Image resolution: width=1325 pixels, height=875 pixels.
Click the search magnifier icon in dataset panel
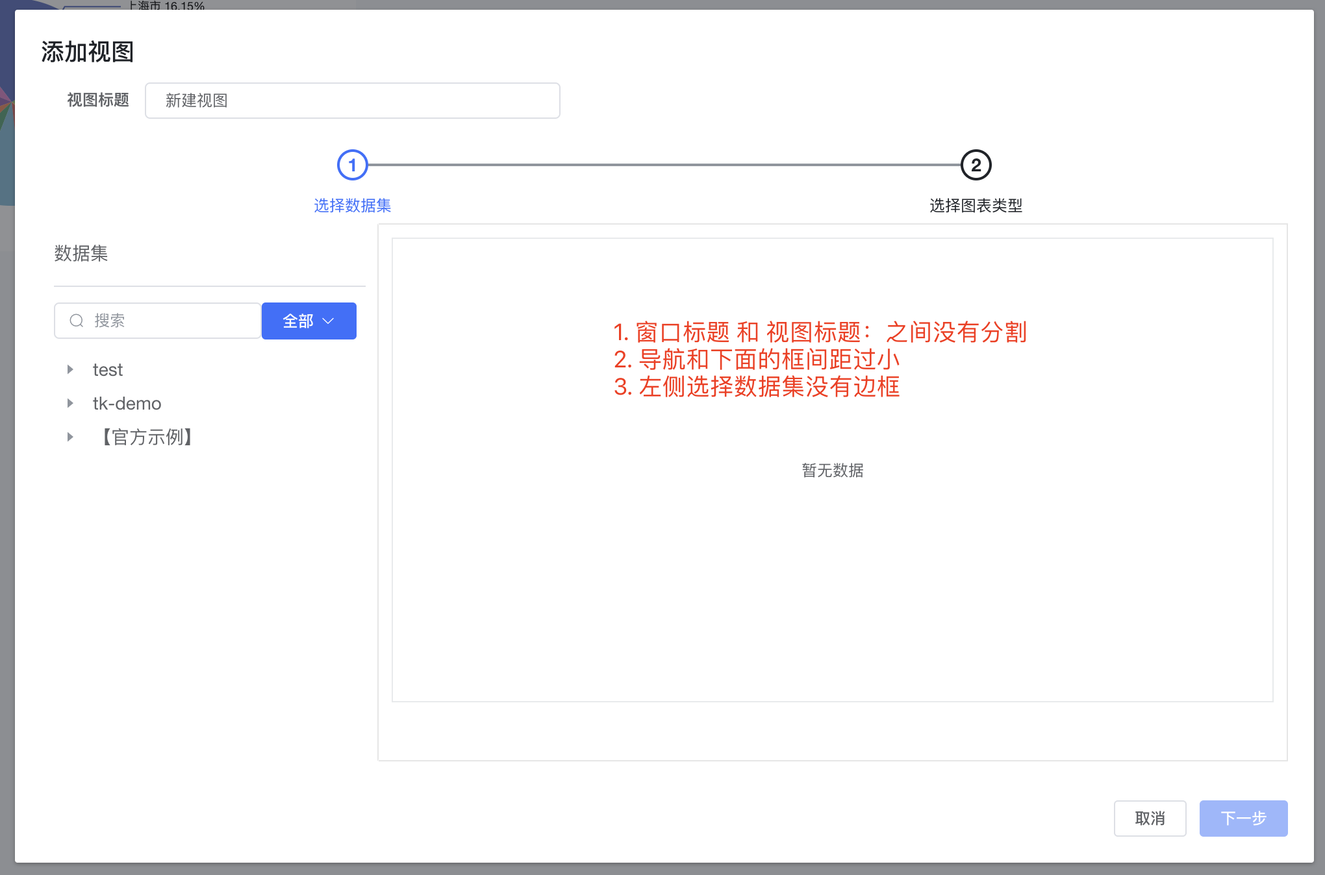click(76, 321)
